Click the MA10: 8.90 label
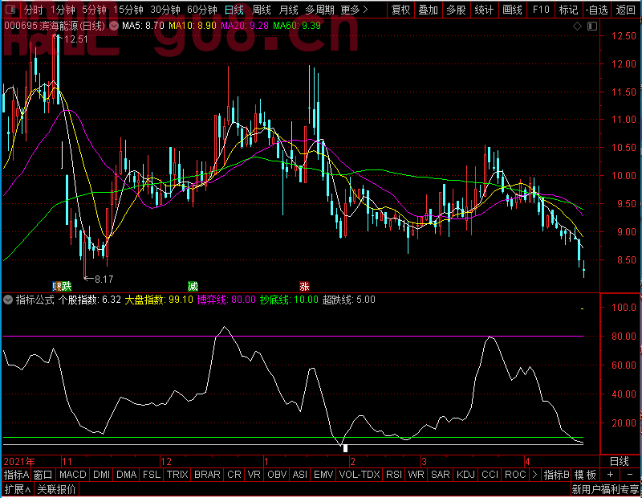 (193, 26)
